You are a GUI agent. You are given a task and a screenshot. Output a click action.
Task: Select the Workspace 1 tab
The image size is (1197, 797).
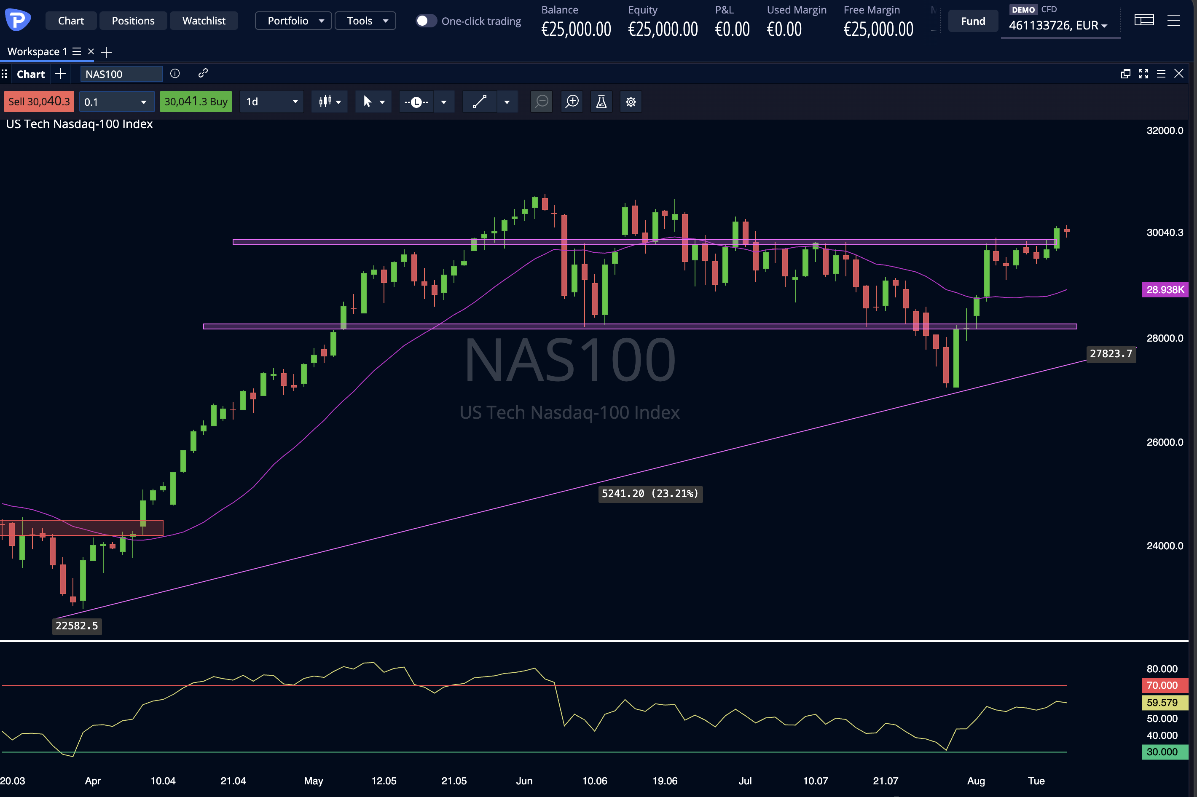(x=37, y=51)
